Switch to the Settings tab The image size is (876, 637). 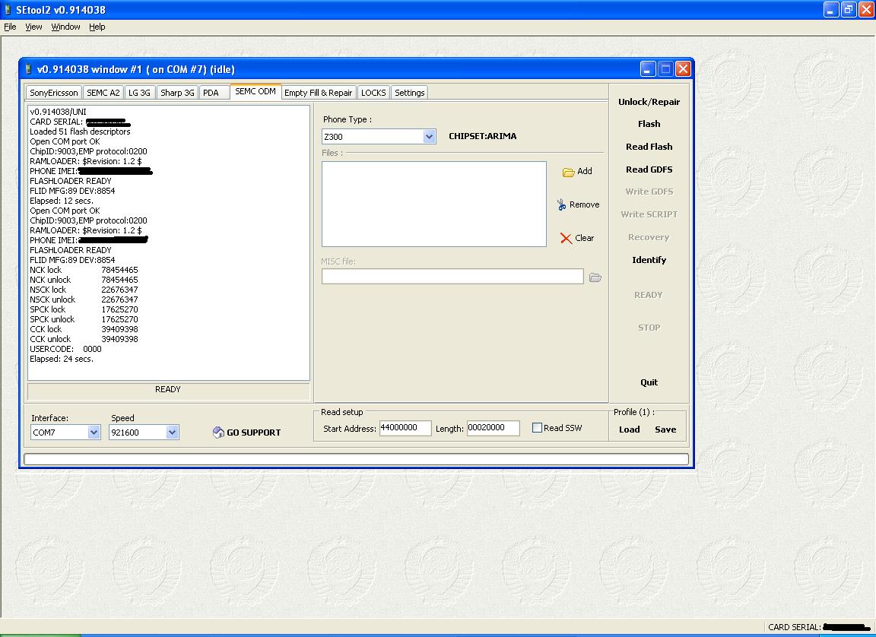(x=410, y=93)
